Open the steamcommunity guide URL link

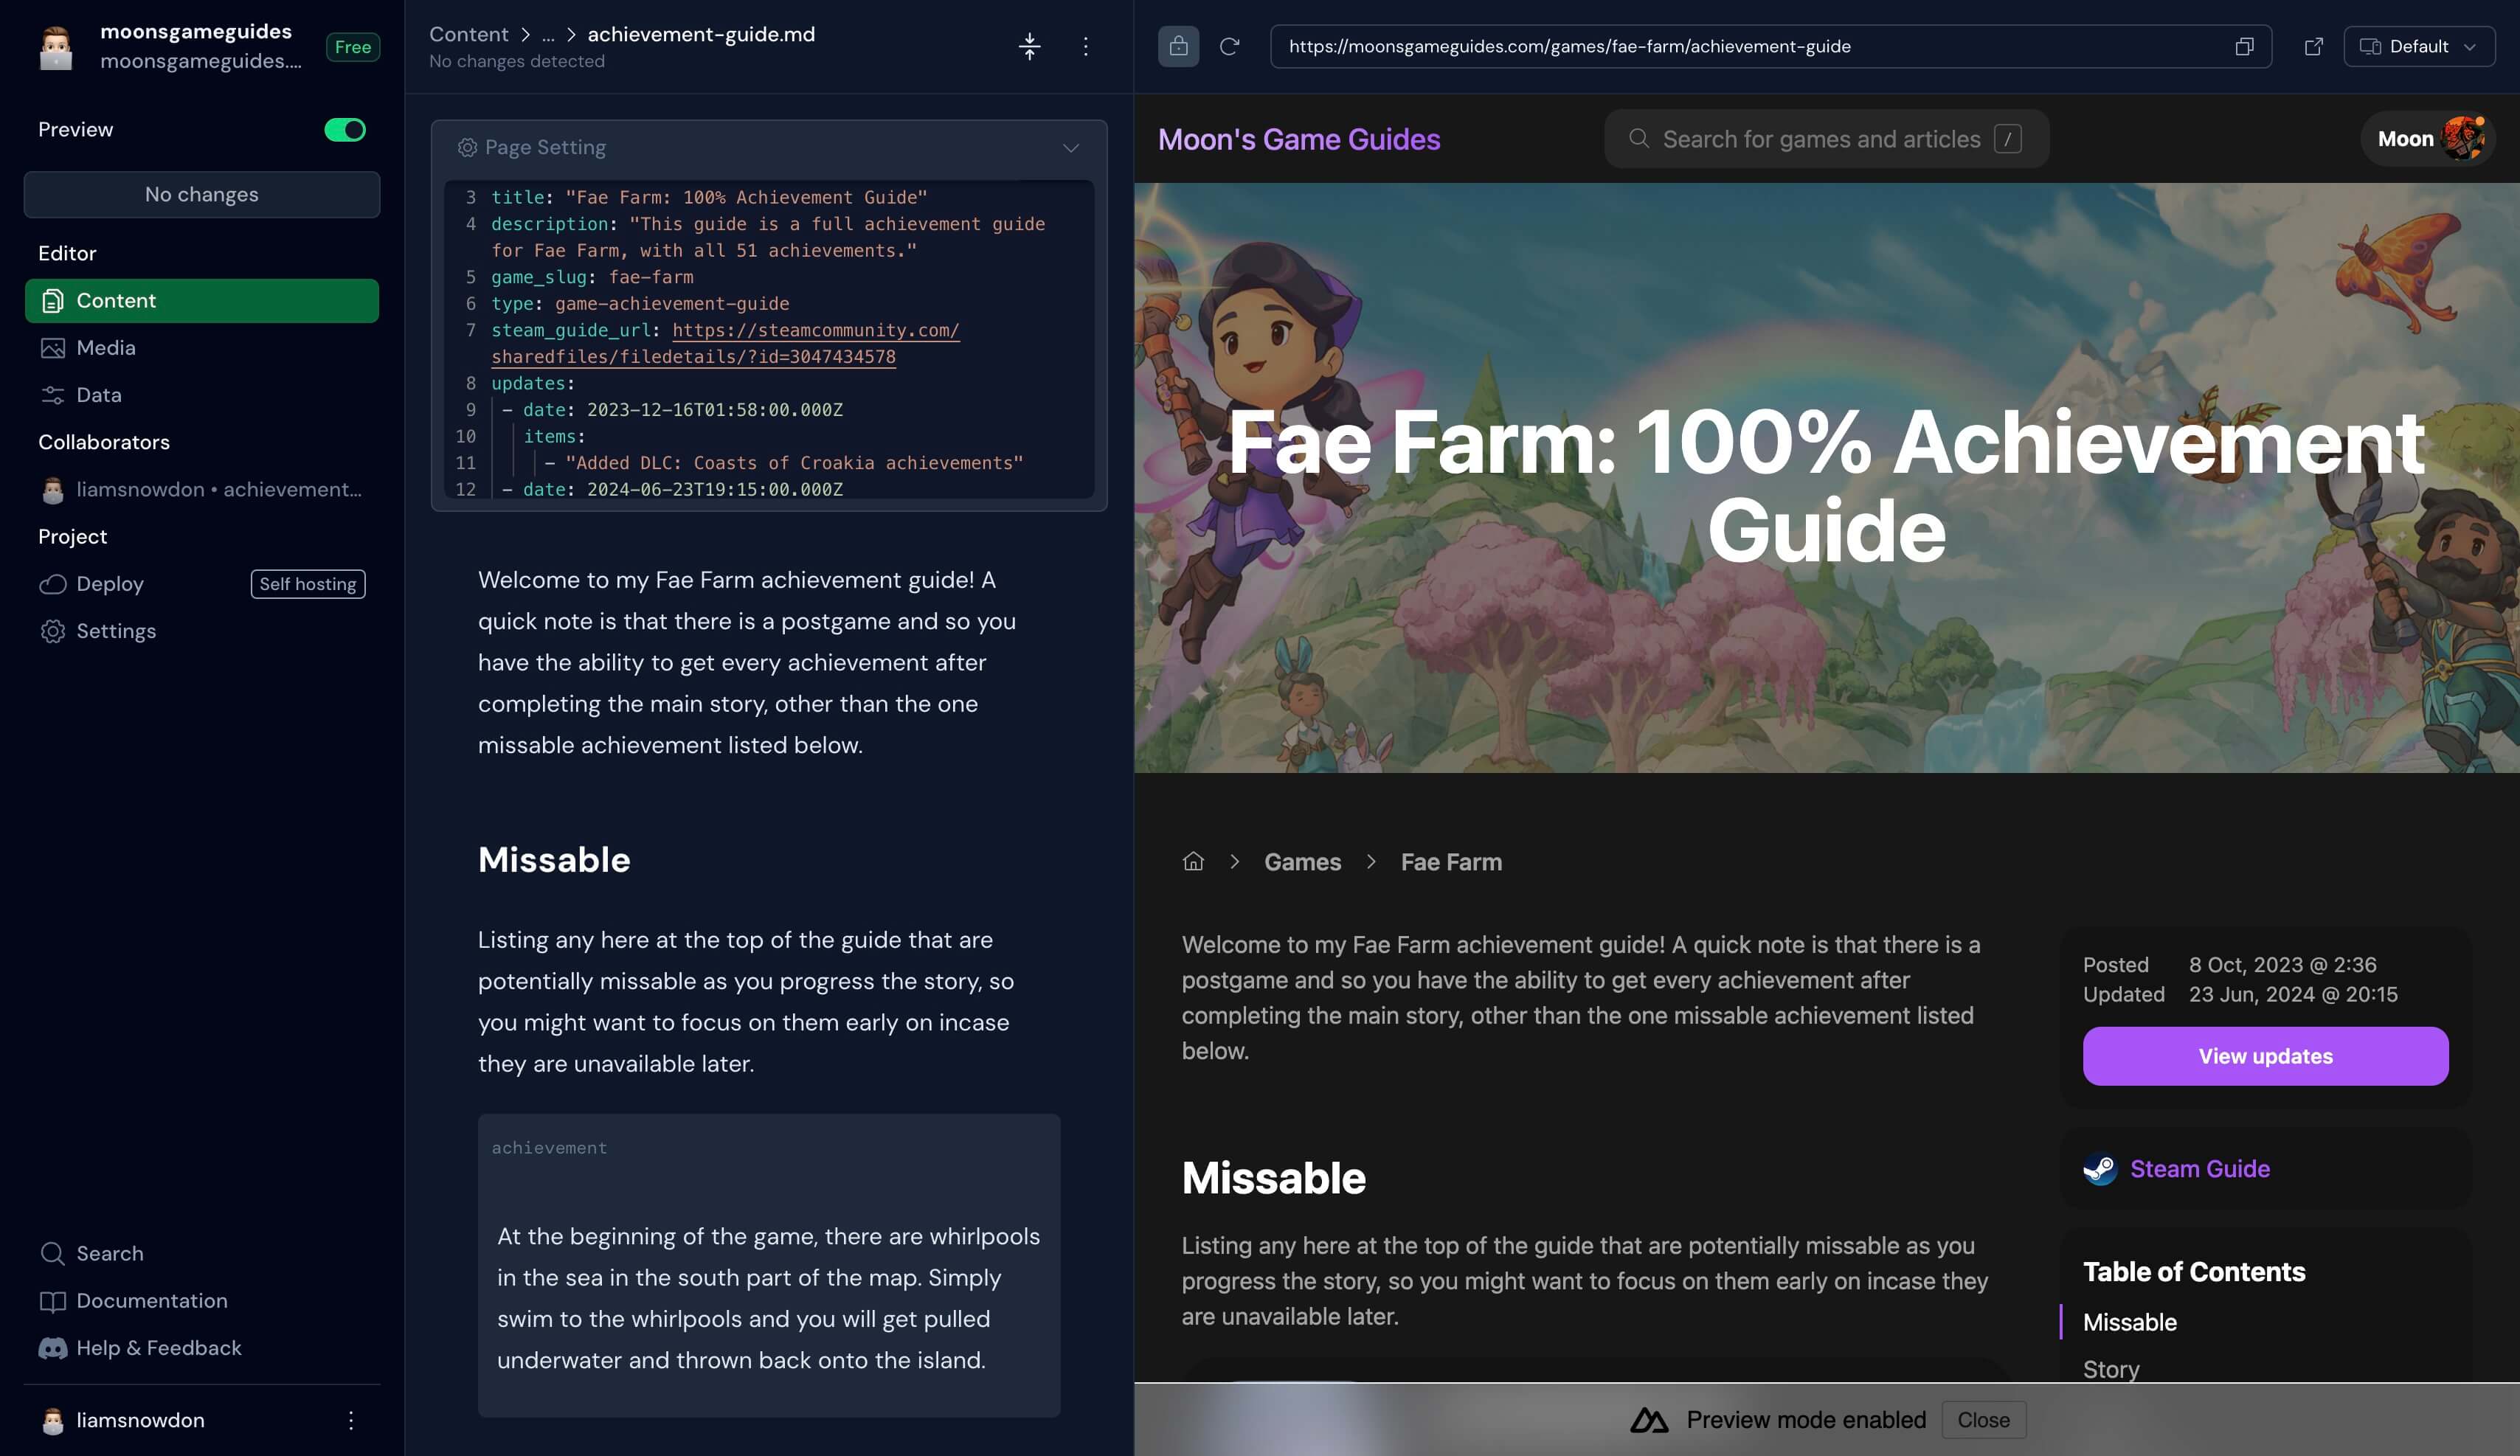(725, 343)
